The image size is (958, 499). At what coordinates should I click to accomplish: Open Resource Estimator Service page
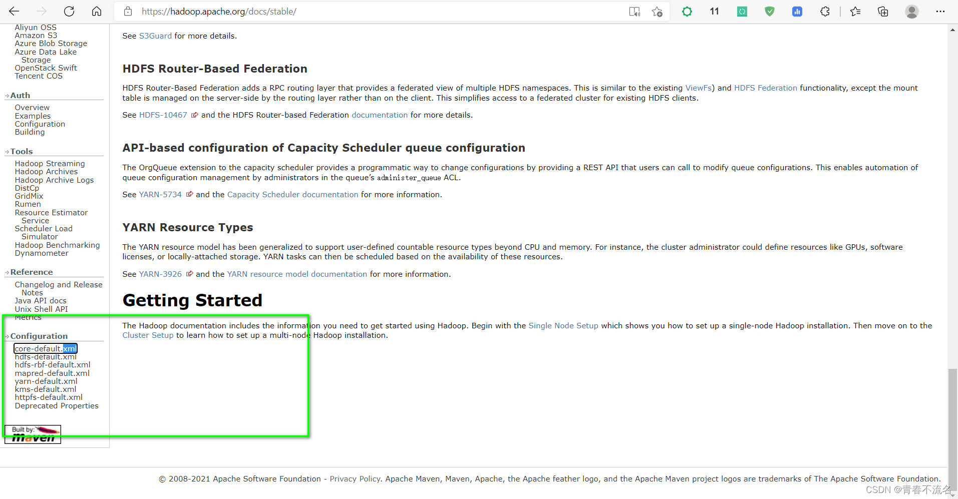point(51,217)
